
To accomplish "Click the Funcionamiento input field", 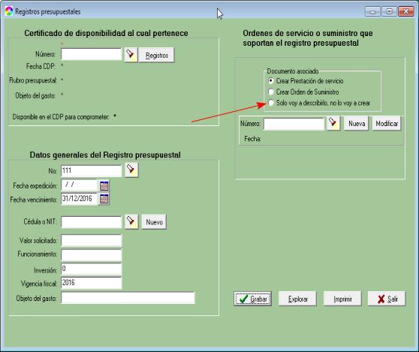I will click(x=92, y=254).
